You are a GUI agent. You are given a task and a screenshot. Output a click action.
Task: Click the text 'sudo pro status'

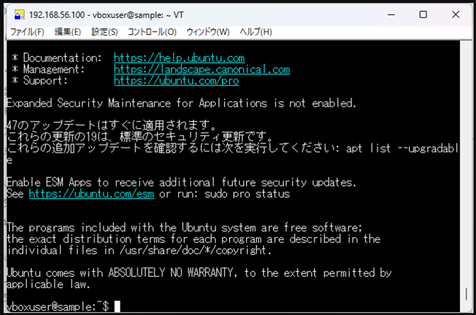(247, 194)
